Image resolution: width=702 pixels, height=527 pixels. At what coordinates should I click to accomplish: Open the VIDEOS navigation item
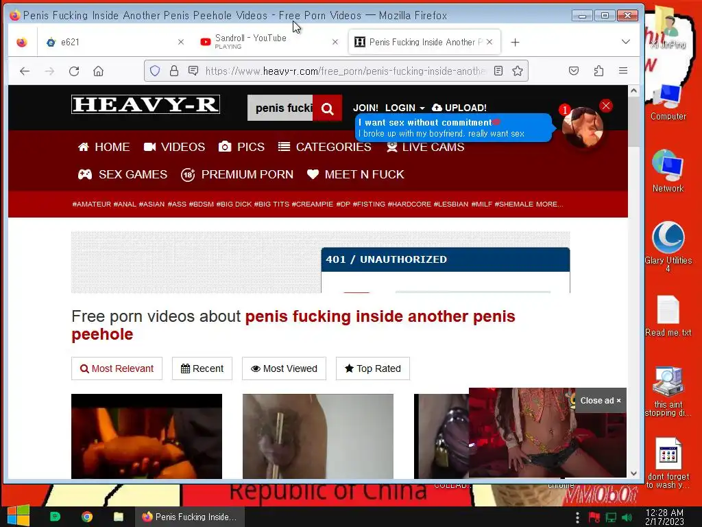175,147
